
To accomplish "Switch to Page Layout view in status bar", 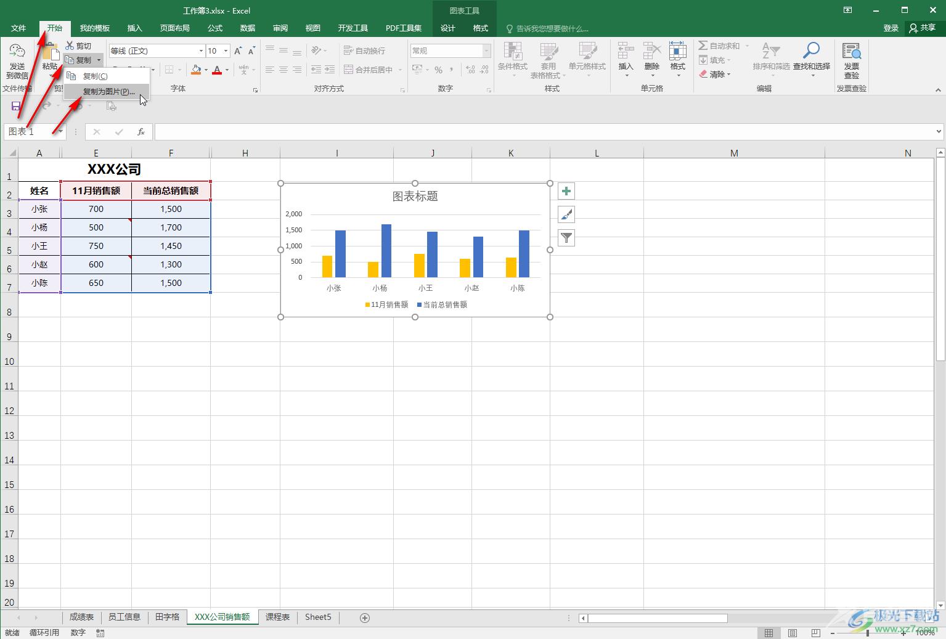I will pyautogui.click(x=793, y=633).
